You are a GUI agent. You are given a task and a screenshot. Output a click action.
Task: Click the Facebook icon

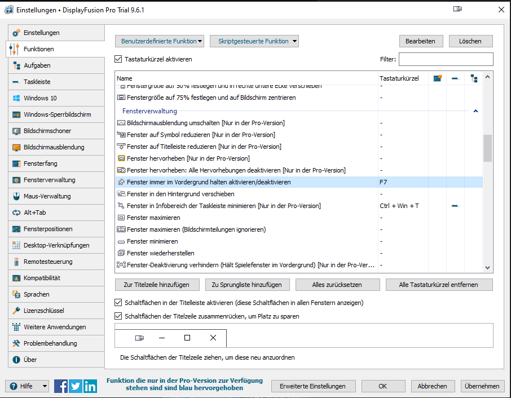coord(61,386)
